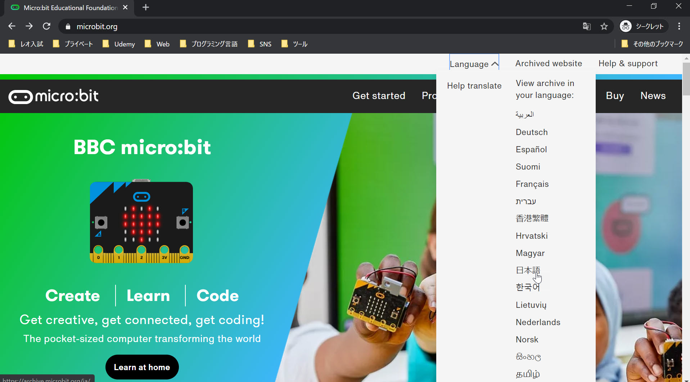
Task: Select Suomi language option
Action: pos(528,167)
